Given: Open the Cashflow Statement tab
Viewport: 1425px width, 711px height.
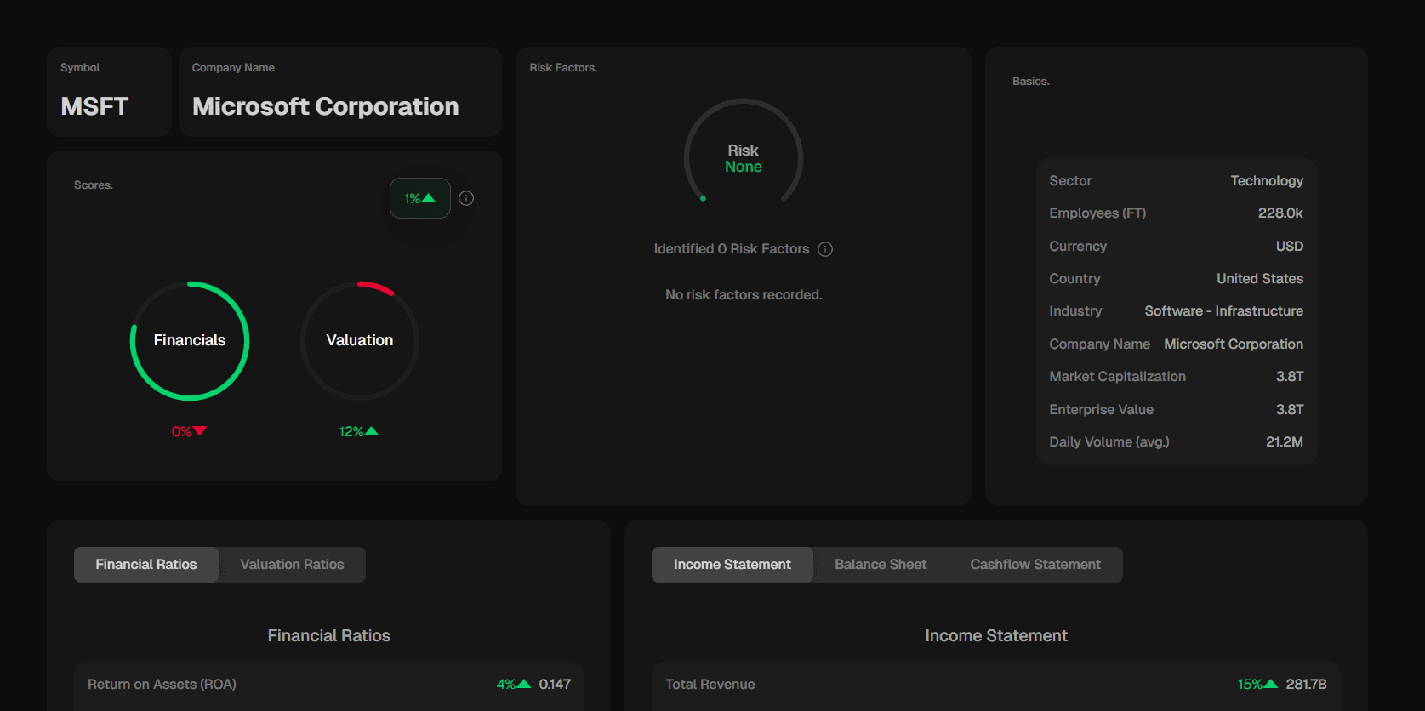Looking at the screenshot, I should (1035, 565).
